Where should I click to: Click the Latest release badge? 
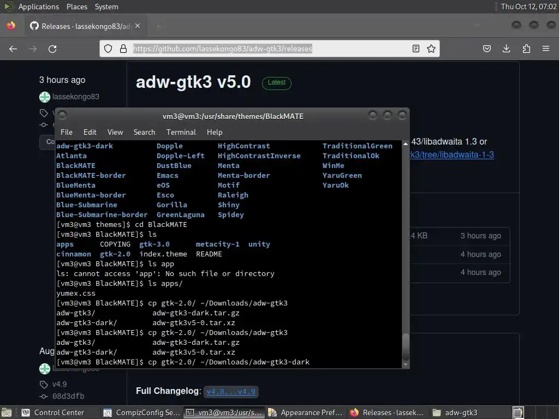pos(277,83)
